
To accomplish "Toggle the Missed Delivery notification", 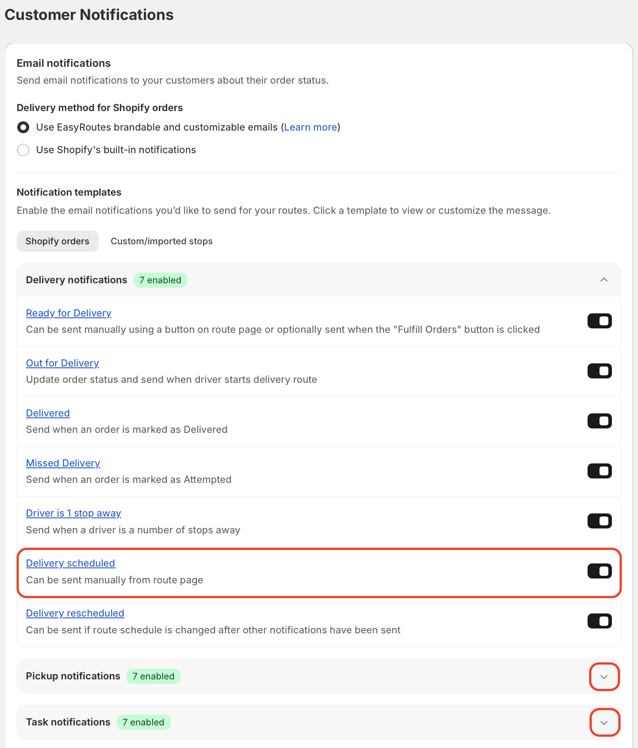I will (600, 471).
